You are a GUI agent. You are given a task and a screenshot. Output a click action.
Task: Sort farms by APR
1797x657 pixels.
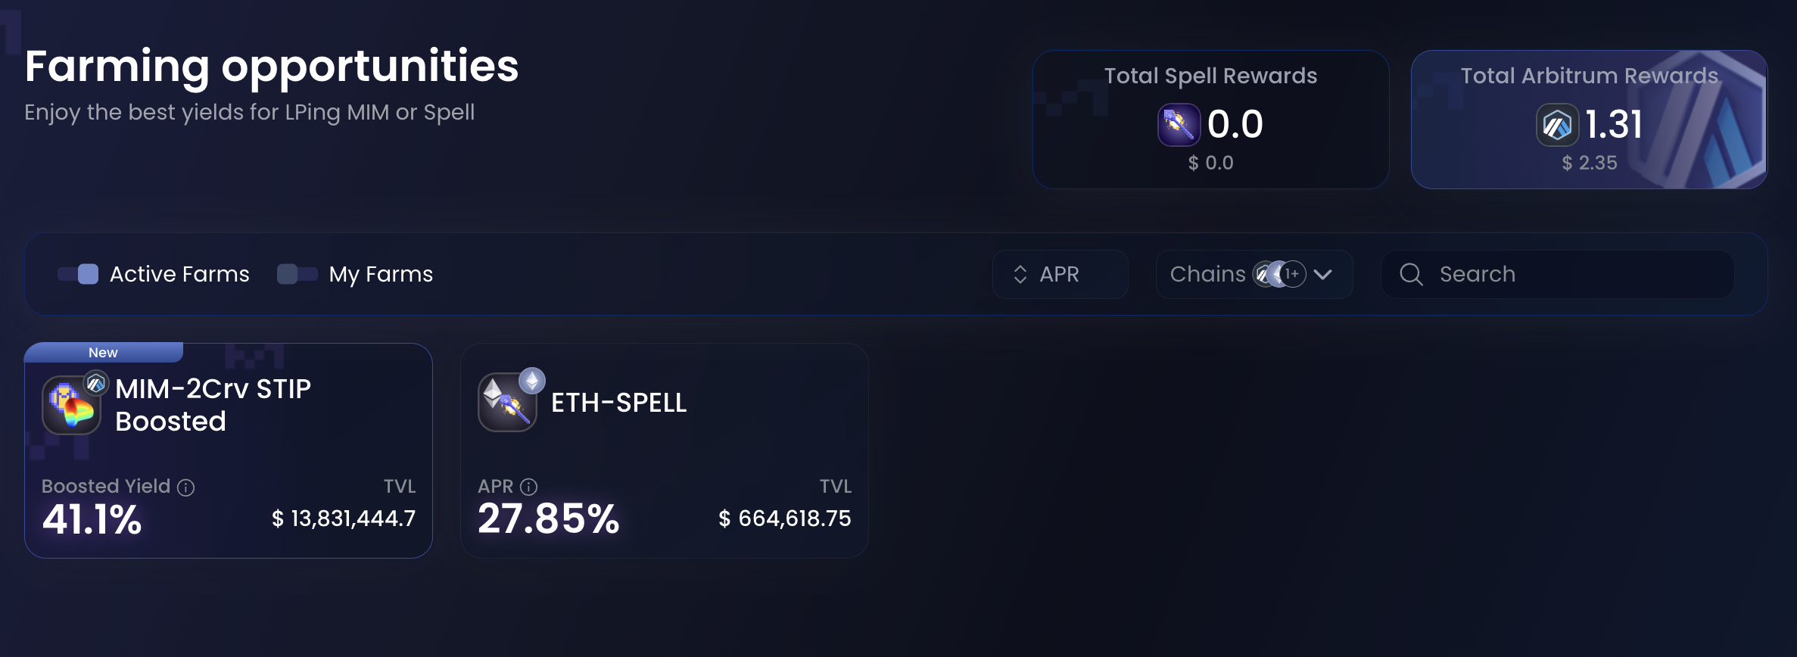click(1060, 274)
